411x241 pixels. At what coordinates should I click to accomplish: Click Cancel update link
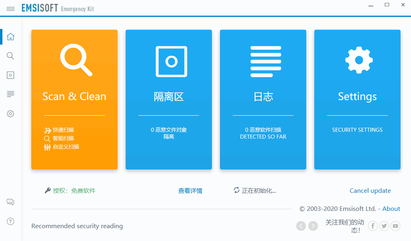tap(370, 191)
